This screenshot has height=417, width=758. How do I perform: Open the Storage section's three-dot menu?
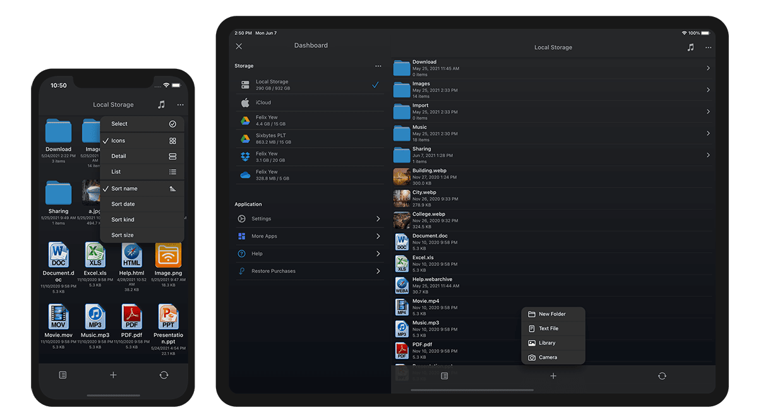(x=378, y=66)
